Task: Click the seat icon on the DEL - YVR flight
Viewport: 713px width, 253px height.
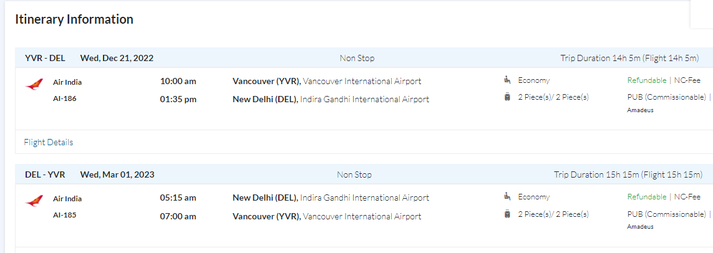Action: click(507, 196)
